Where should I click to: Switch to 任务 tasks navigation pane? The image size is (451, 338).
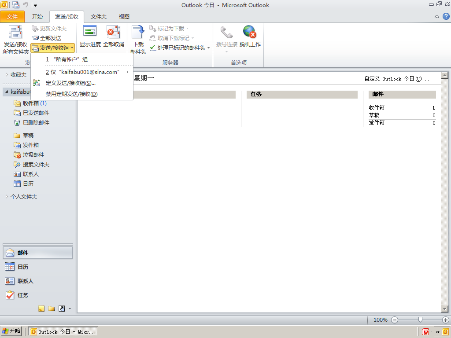pyautogui.click(x=38, y=295)
